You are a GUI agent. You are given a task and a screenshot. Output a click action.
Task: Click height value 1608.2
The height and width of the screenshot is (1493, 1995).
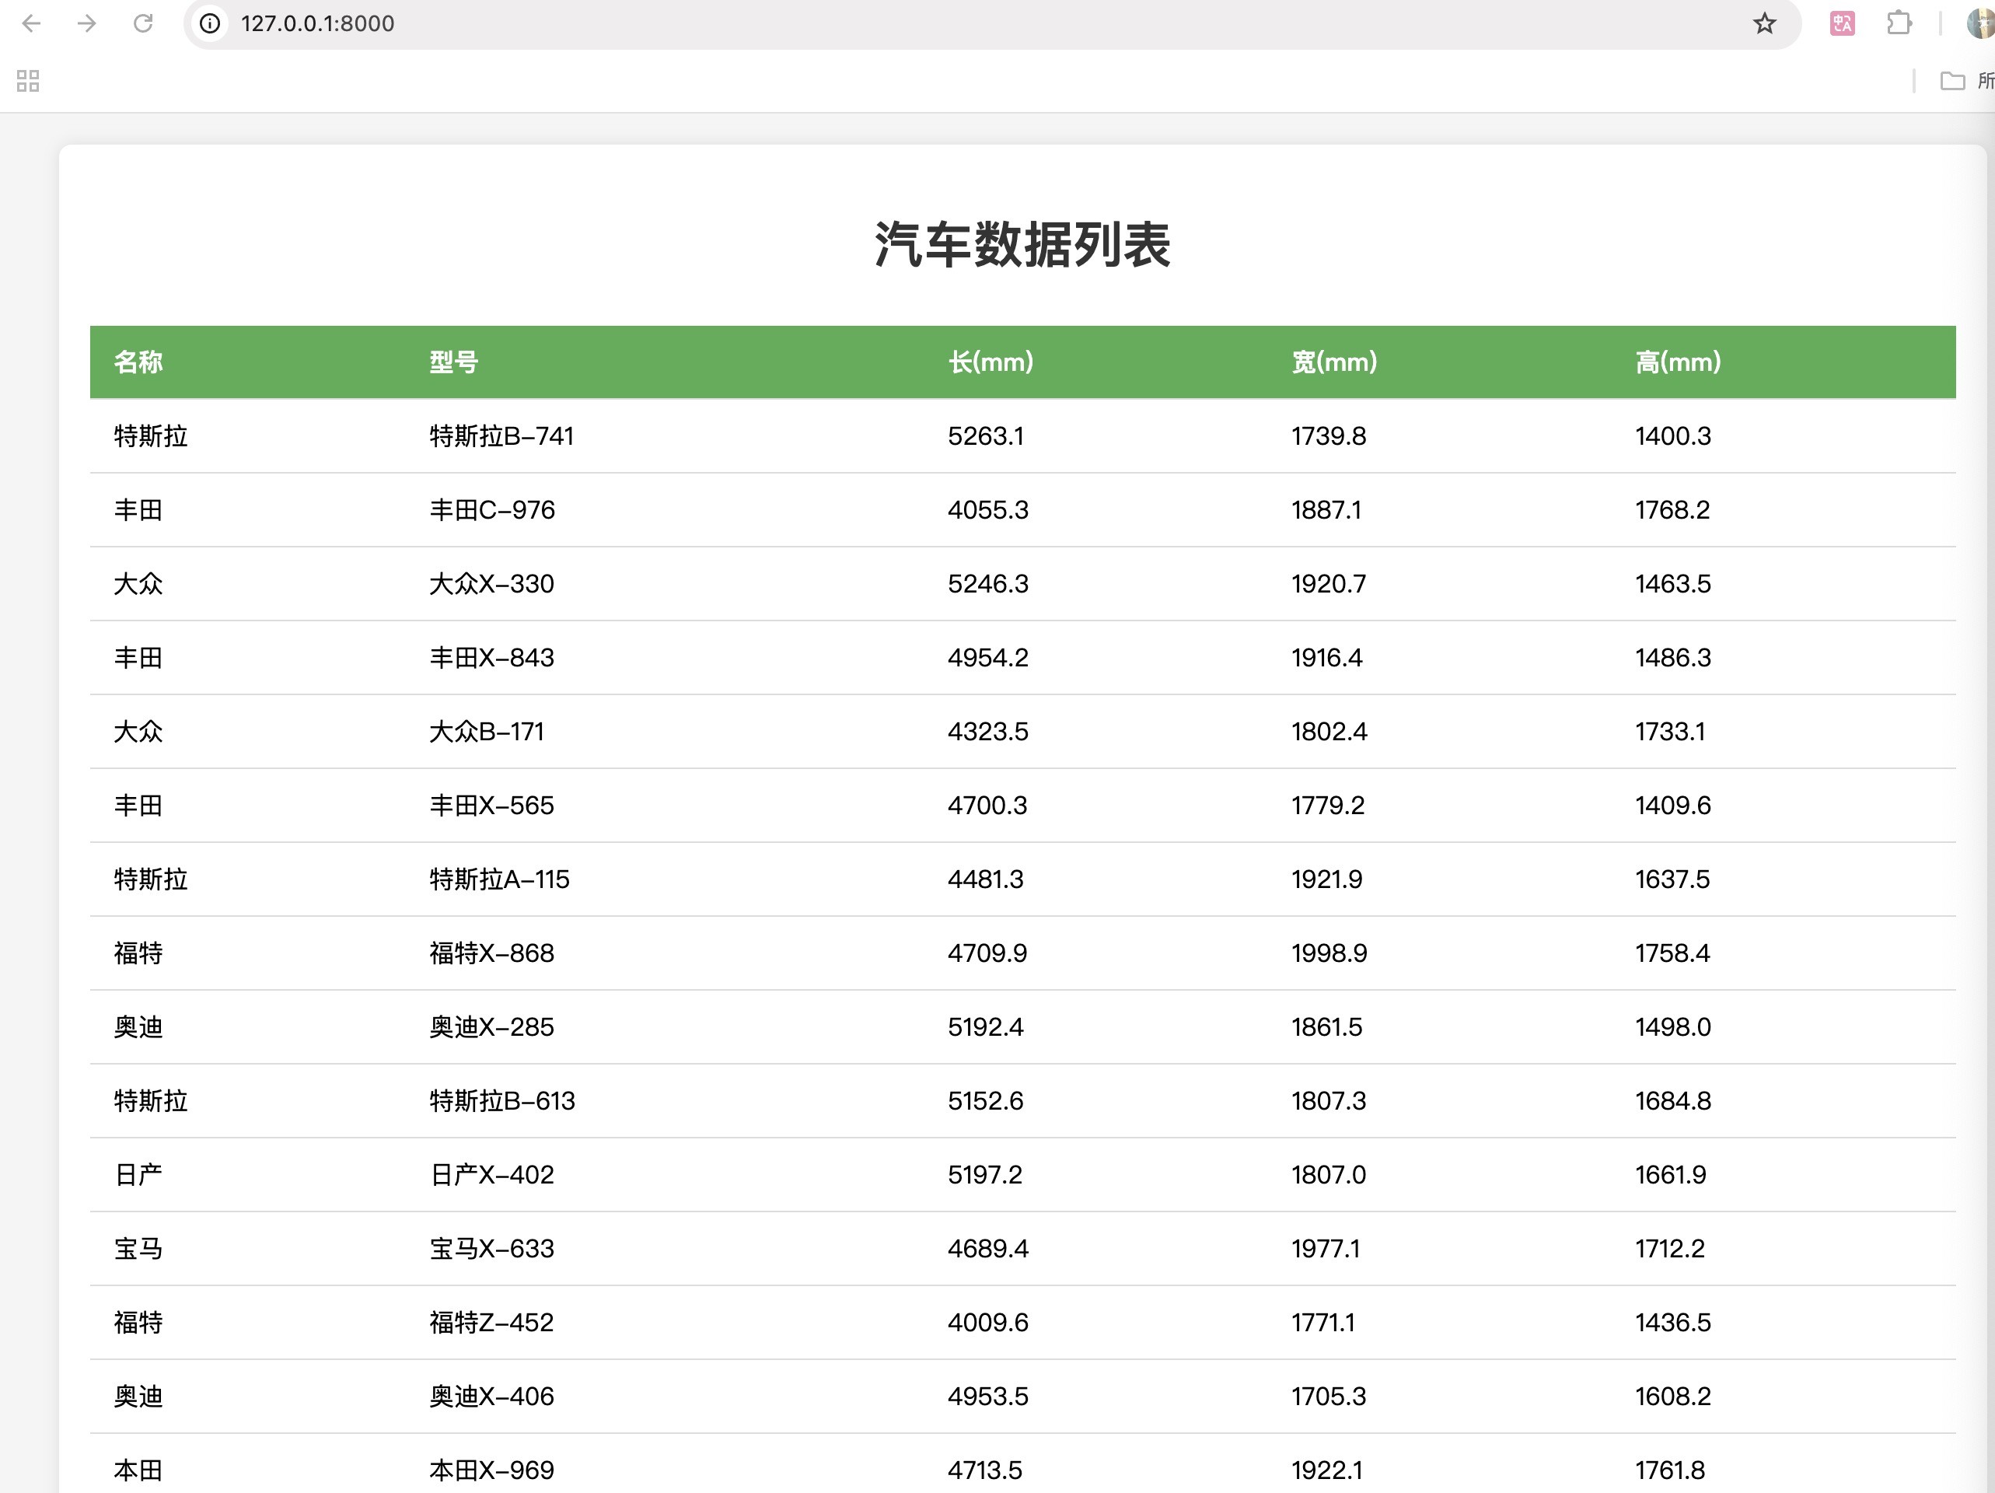[x=1673, y=1397]
